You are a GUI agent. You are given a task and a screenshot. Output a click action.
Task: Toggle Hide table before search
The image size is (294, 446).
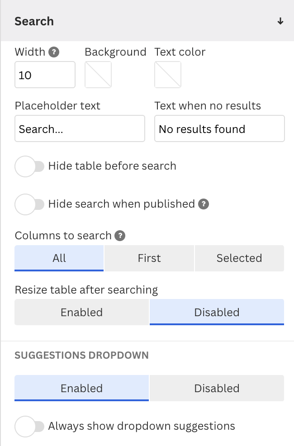click(x=29, y=166)
